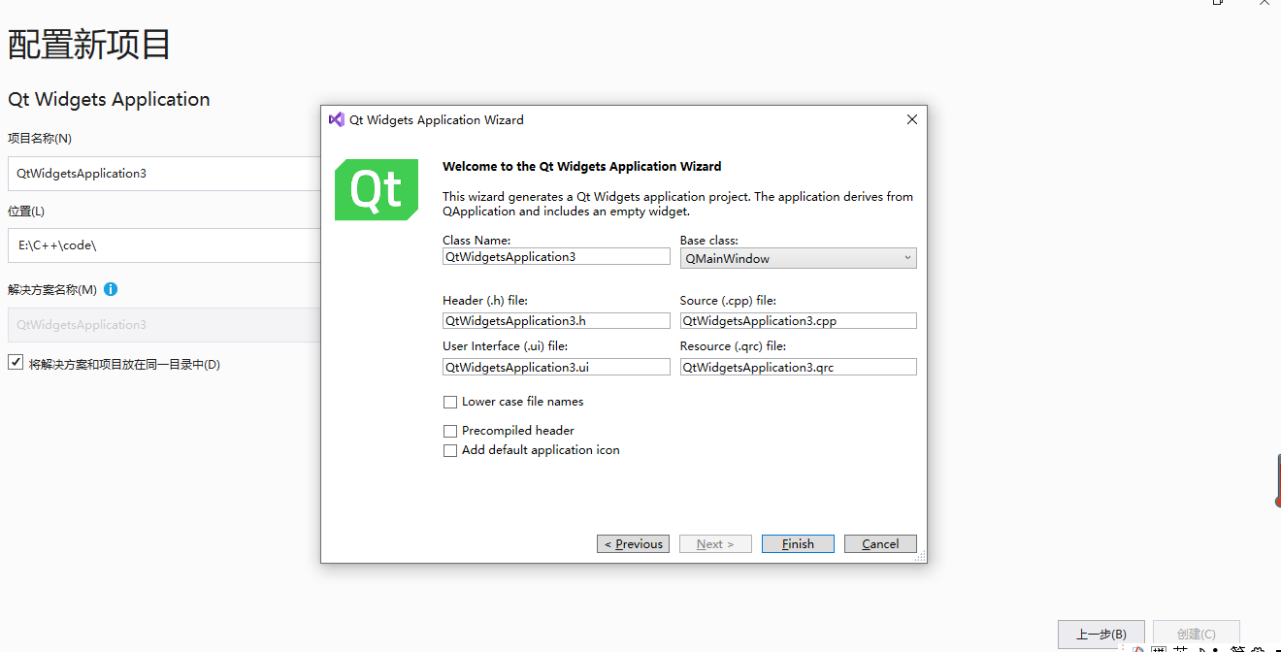Uncheck 将解决方案和项目放在同一目录中 checkbox

click(16, 362)
